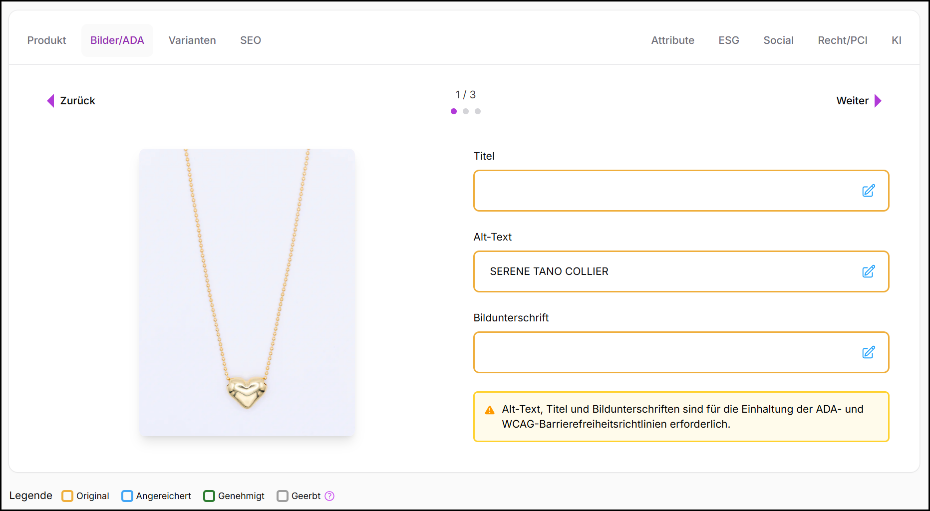
Task: Select the Angereichert legend box
Action: click(x=127, y=496)
